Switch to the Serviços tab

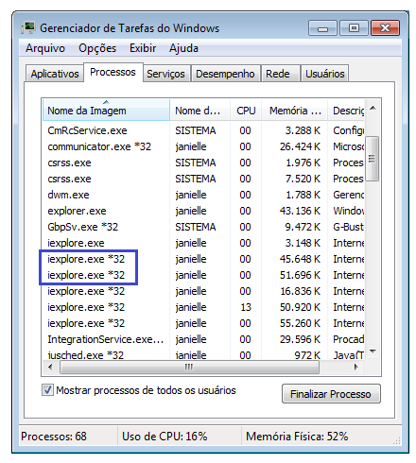pos(165,74)
